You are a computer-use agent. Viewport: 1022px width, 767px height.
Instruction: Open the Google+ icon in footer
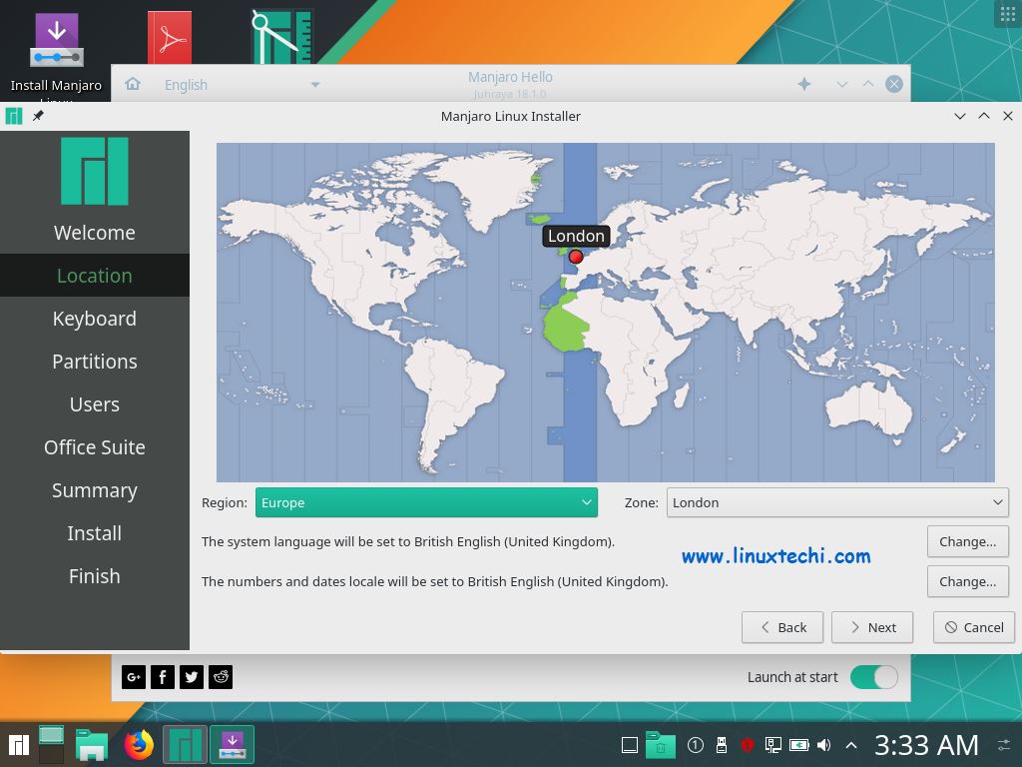pyautogui.click(x=133, y=677)
